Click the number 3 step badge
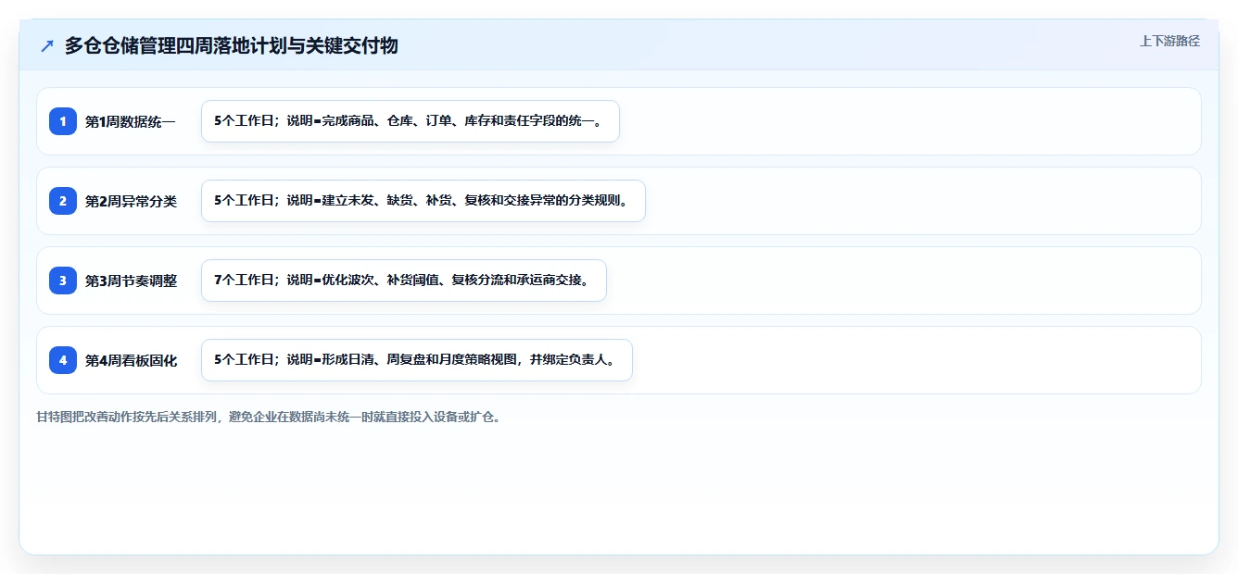 coord(63,281)
